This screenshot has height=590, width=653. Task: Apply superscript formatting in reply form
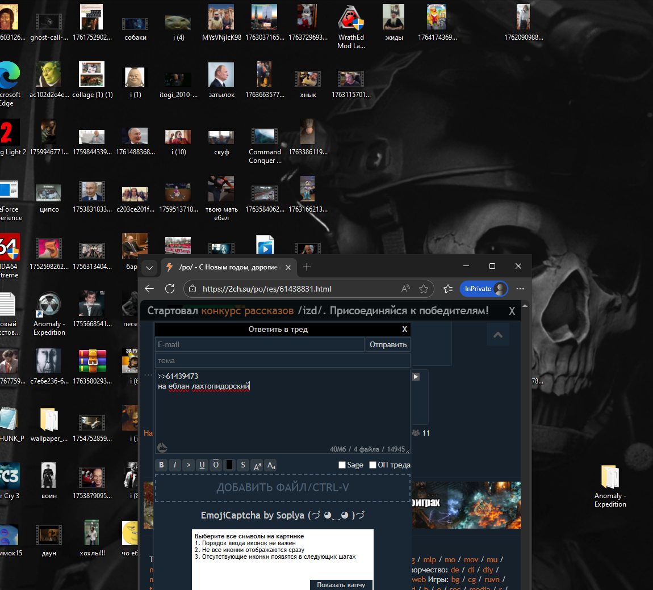(257, 465)
